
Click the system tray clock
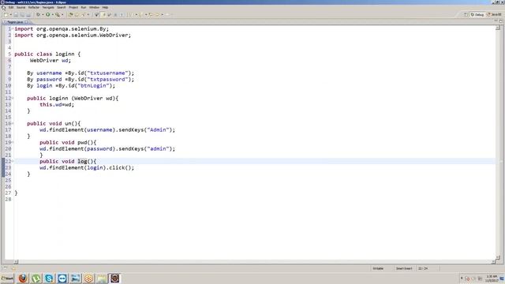492,278
